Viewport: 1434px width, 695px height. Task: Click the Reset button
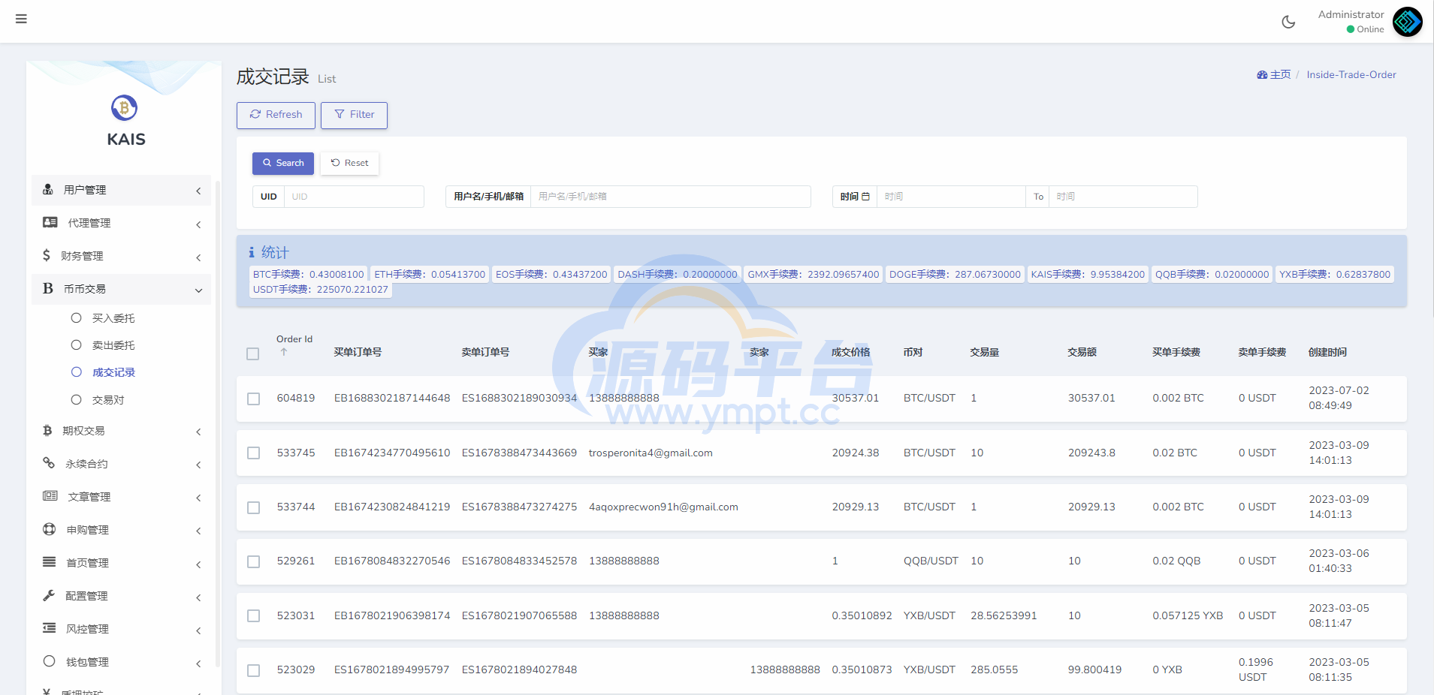pos(349,163)
